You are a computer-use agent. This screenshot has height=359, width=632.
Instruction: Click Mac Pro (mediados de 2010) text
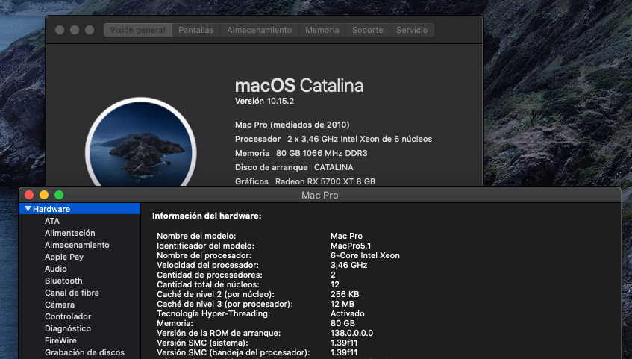coord(292,125)
